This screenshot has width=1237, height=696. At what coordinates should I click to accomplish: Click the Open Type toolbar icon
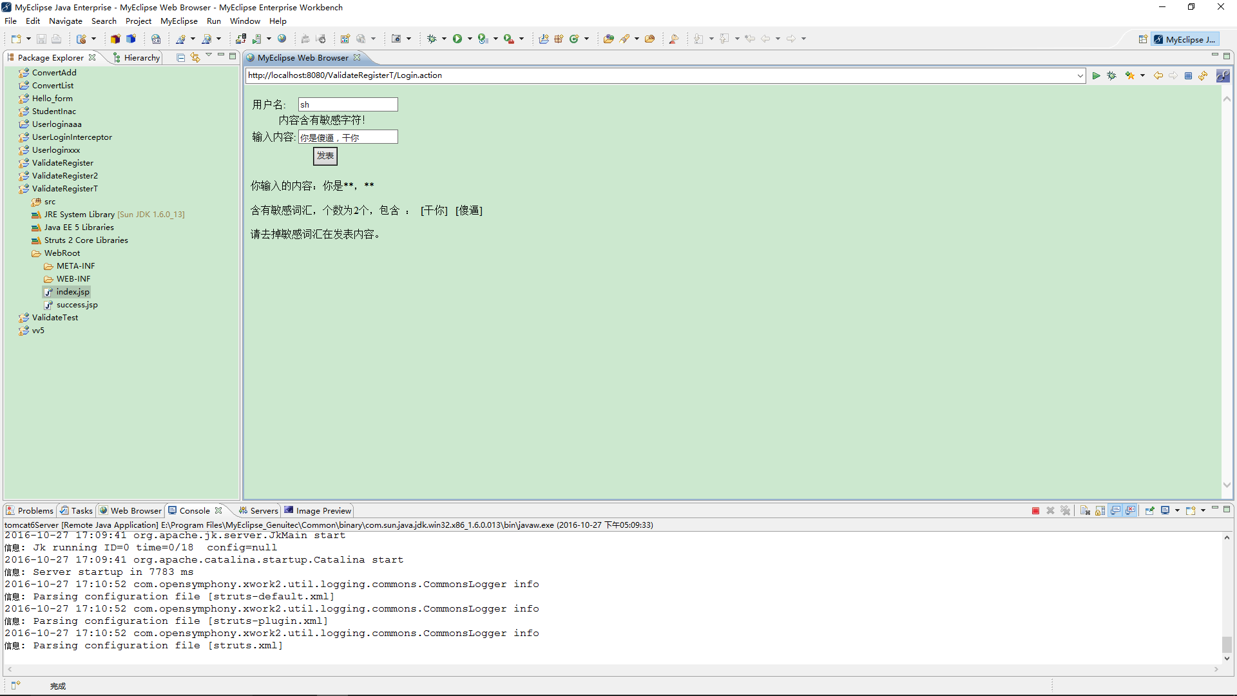pos(608,39)
